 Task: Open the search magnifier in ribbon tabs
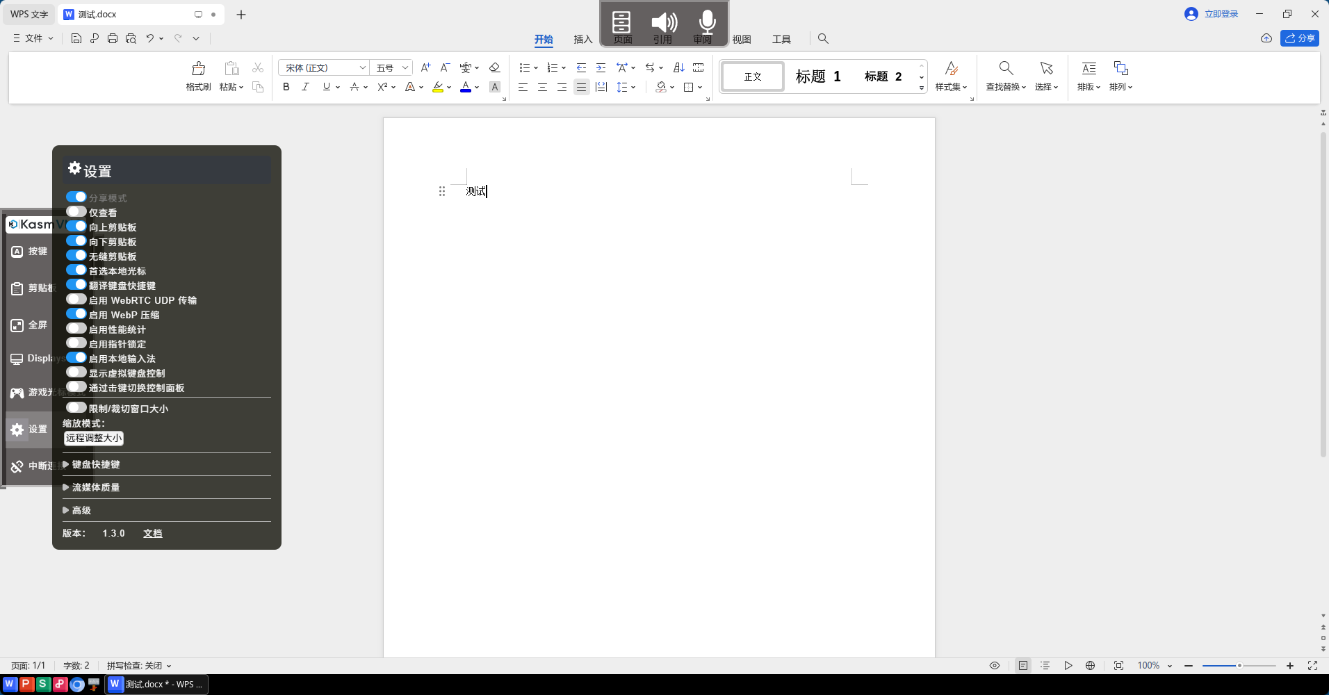pyautogui.click(x=823, y=39)
